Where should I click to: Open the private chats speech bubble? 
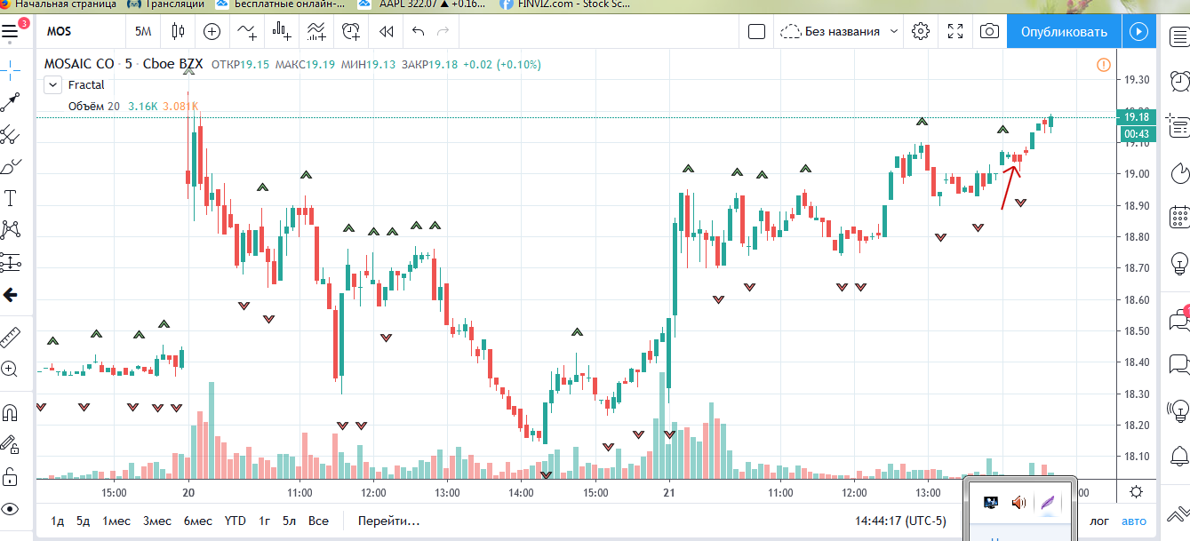click(1179, 362)
